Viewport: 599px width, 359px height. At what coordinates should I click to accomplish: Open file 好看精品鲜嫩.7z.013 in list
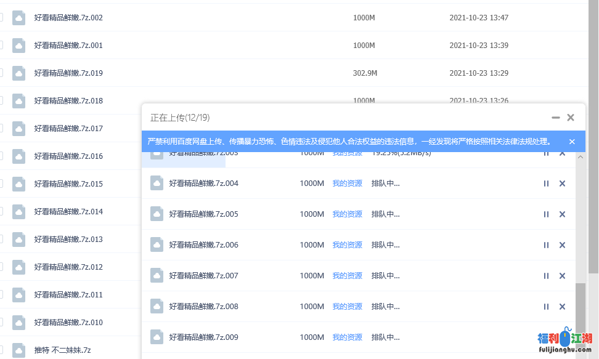(x=68, y=240)
